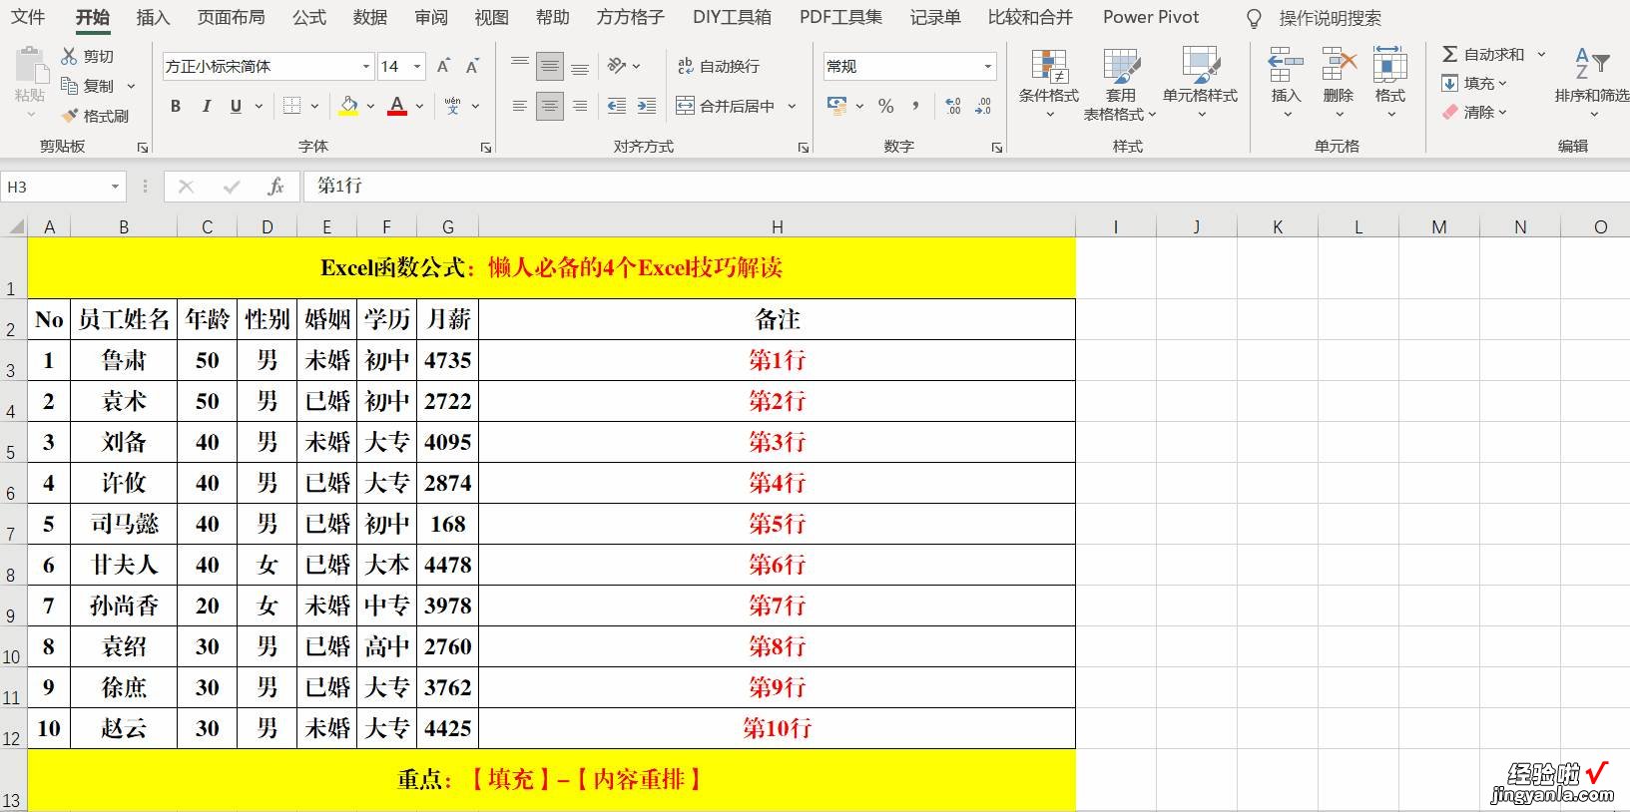Open Merge & Center dropdown arrow
Image resolution: width=1630 pixels, height=812 pixels.
click(x=792, y=106)
